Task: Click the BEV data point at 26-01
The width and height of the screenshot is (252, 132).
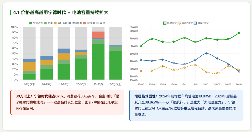Action: (206, 38)
